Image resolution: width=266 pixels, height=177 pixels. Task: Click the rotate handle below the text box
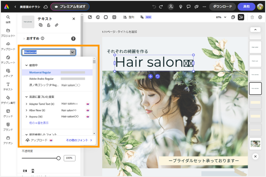point(157,76)
